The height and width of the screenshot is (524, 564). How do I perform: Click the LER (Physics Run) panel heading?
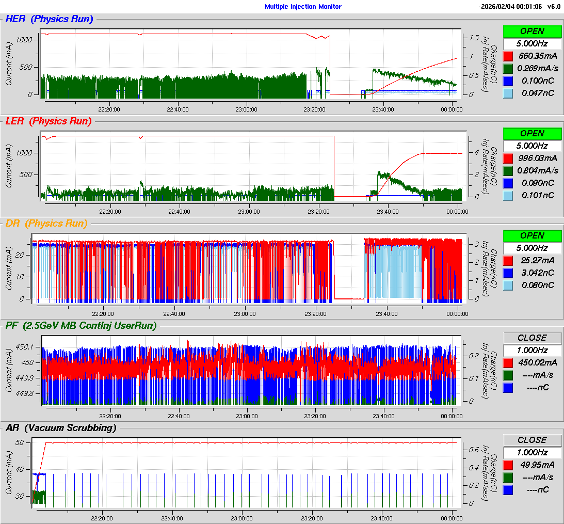(x=49, y=121)
